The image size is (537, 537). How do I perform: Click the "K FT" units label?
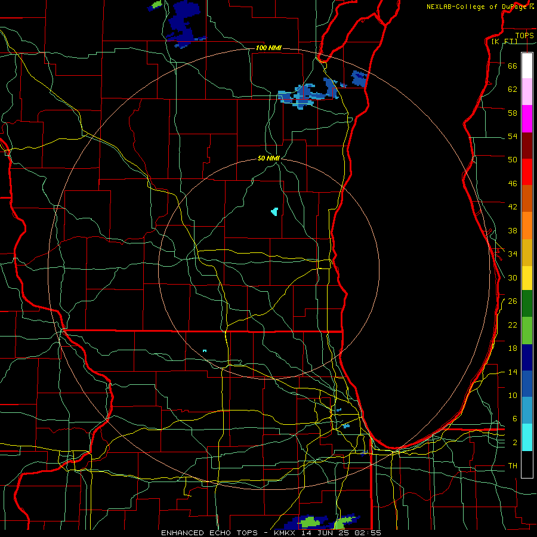tap(504, 41)
